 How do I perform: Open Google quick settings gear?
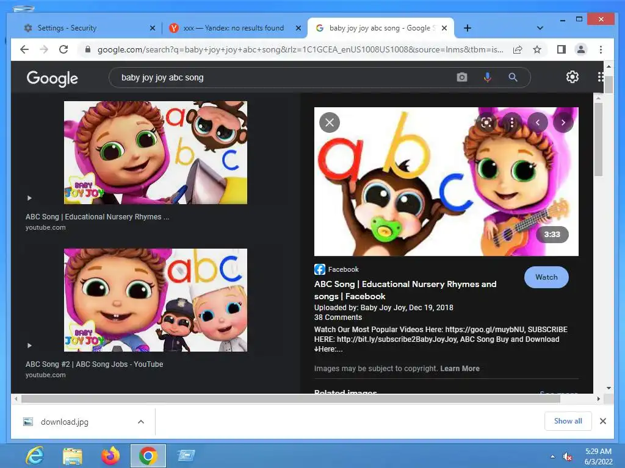(x=573, y=77)
